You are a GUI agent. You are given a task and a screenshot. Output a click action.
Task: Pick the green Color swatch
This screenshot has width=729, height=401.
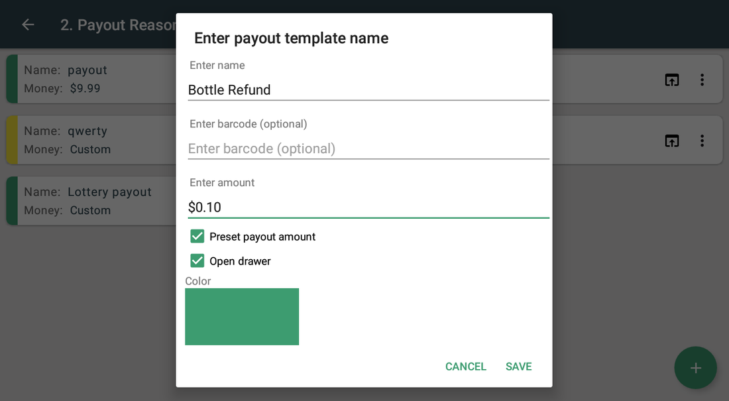242,317
